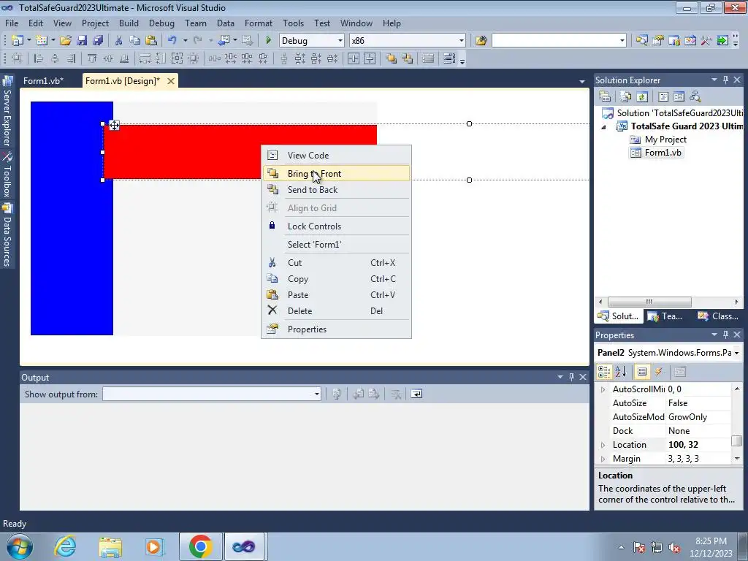Pin the Properties panel
Screen dimensions: 748x561
[725, 335]
